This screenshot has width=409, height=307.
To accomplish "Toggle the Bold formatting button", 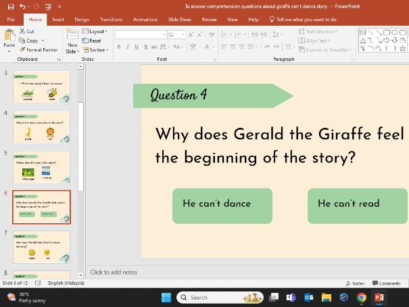I will 119,47.
